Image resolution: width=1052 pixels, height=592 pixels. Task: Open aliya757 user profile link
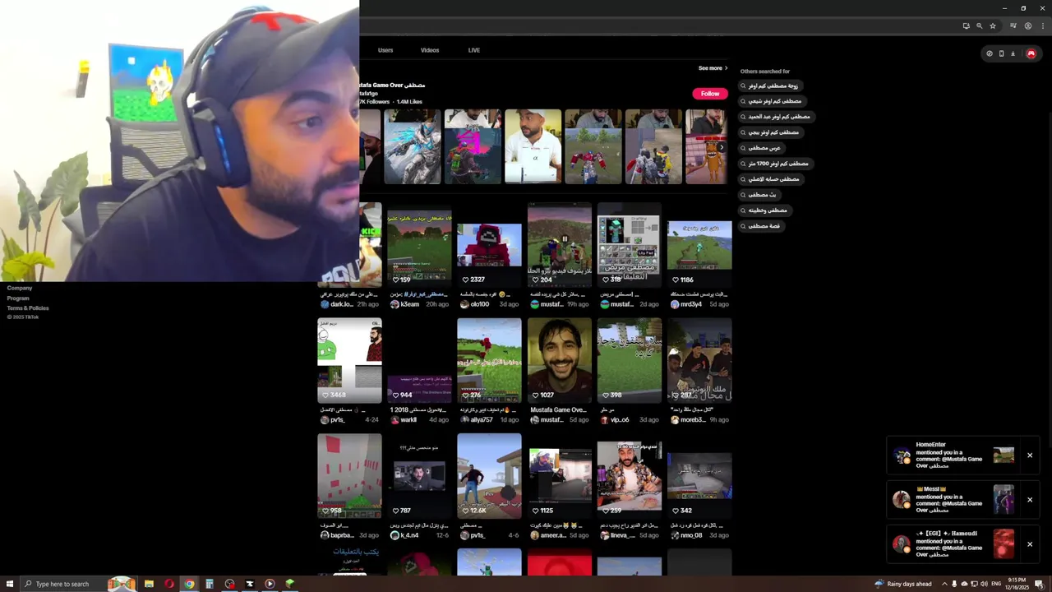point(477,420)
